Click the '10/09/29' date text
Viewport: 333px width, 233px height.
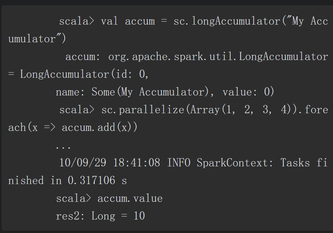click(83, 163)
